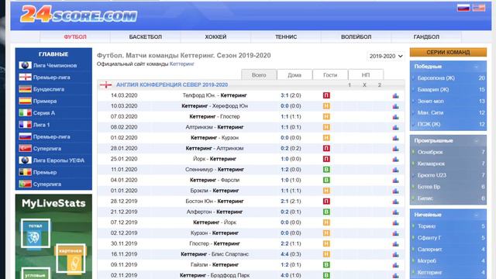Open Гайзли team link
Image resolution: width=496 pixels, height=279 pixels.
coord(199,265)
